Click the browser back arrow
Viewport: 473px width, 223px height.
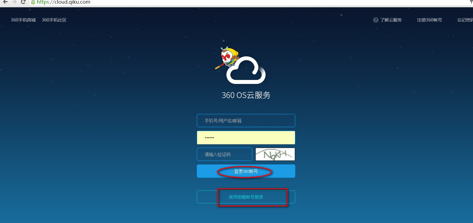(5, 2)
